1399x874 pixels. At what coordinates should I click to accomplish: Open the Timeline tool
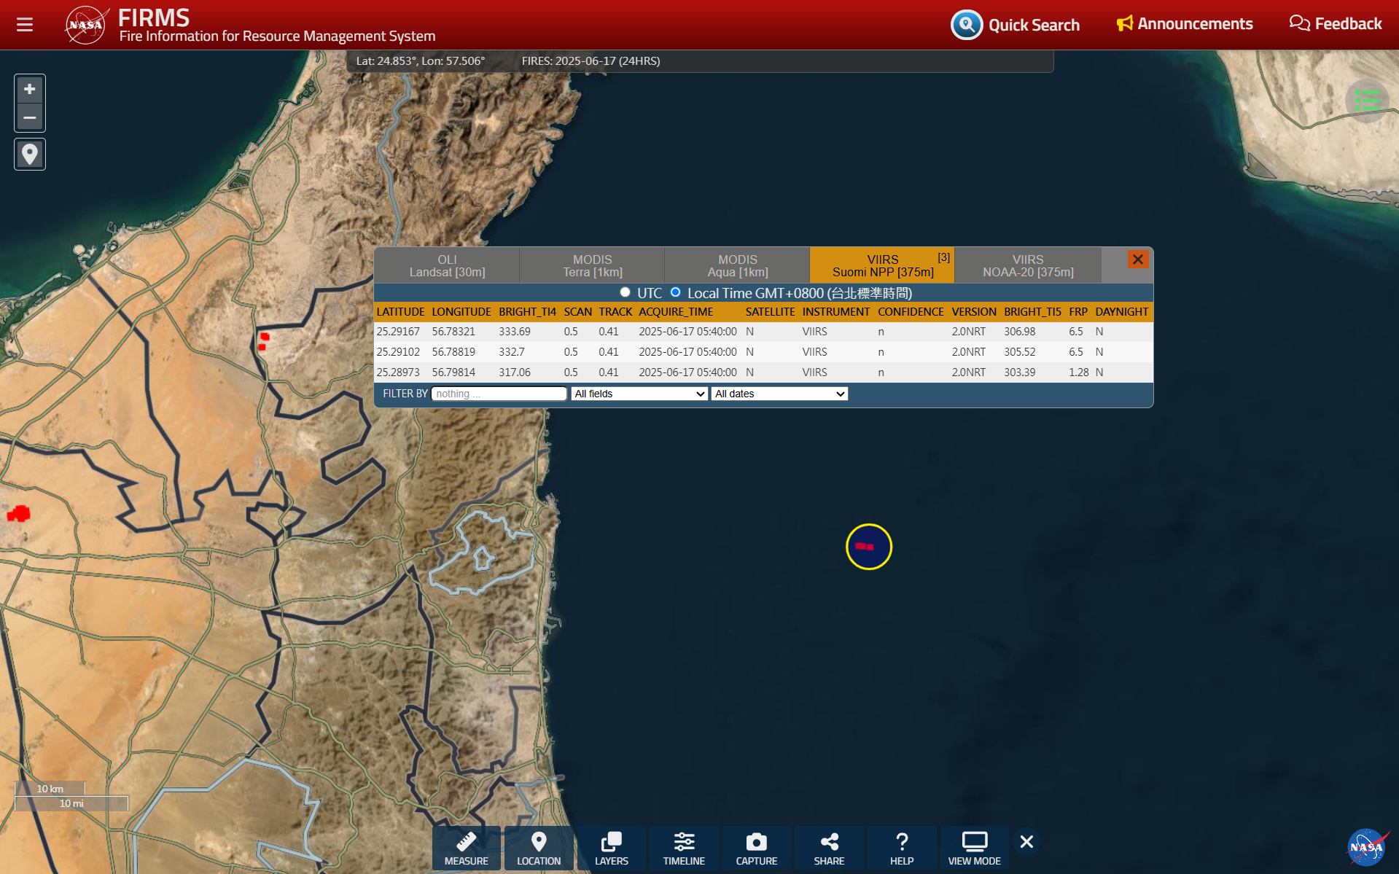click(x=683, y=848)
